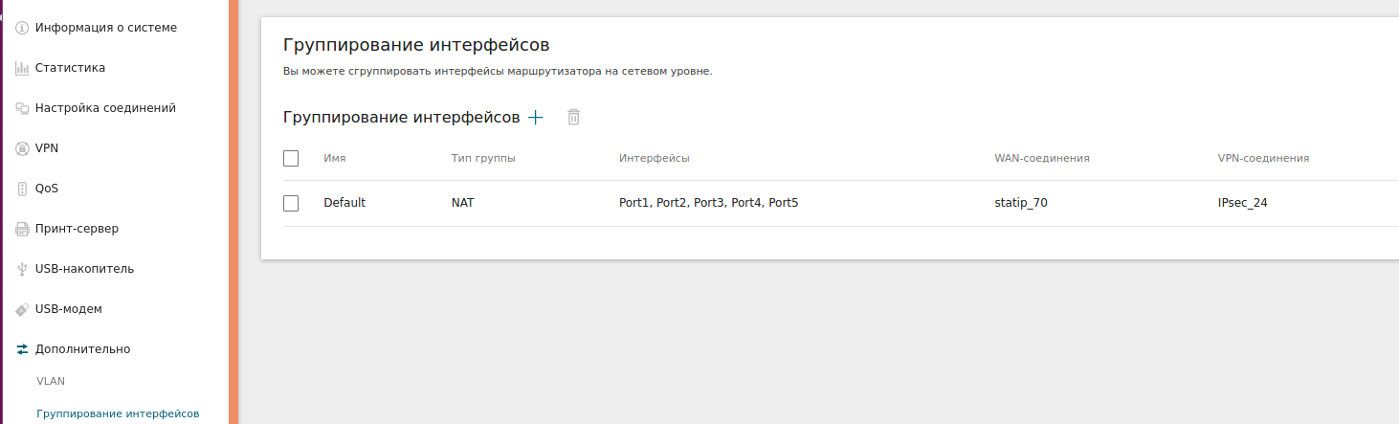Open the Default group entry

(x=344, y=203)
